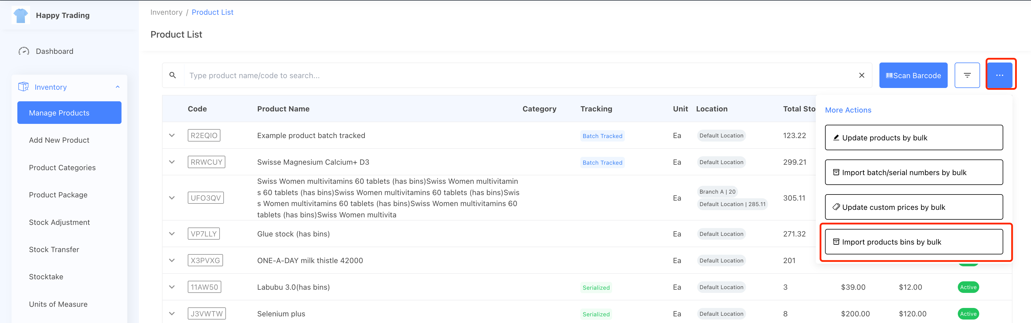1031x323 pixels.
Task: Click Product List breadcrumb link
Action: [212, 12]
